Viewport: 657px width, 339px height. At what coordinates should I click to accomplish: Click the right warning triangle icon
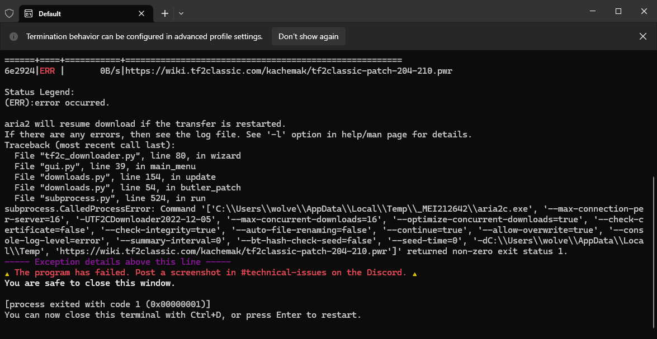pyautogui.click(x=415, y=273)
